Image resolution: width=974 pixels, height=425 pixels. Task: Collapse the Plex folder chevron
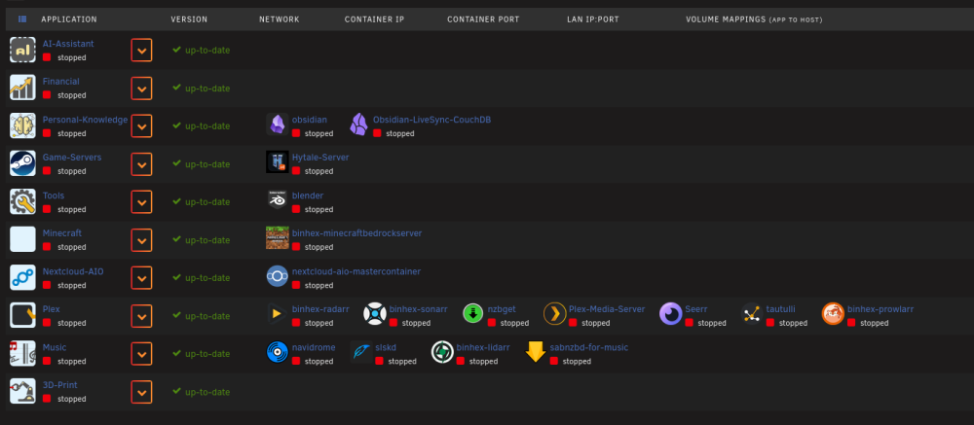(141, 316)
